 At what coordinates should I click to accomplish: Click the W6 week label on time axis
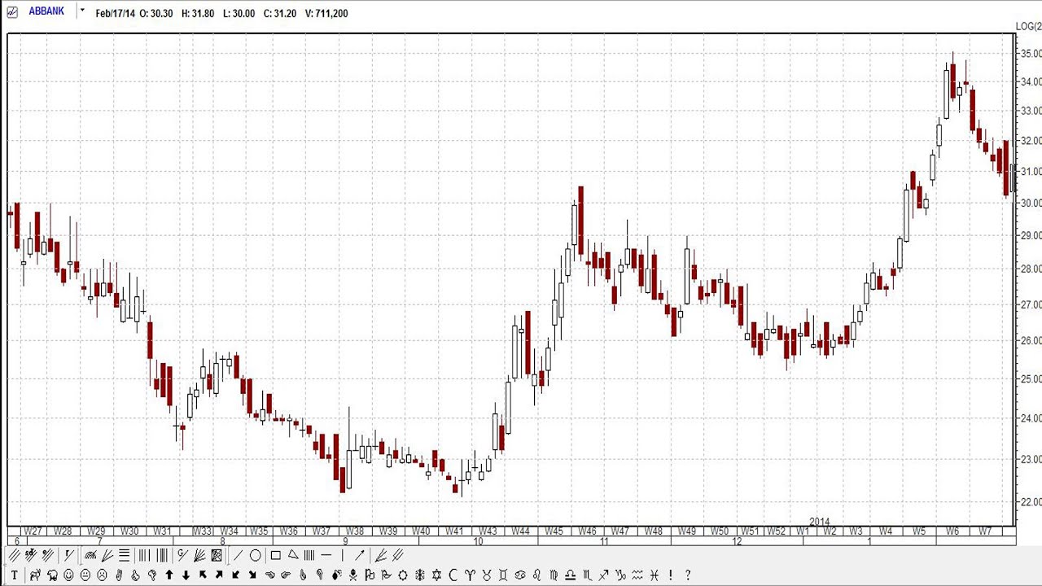pyautogui.click(x=952, y=531)
